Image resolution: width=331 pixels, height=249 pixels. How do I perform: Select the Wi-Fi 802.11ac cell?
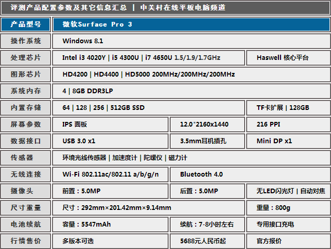[110, 175]
